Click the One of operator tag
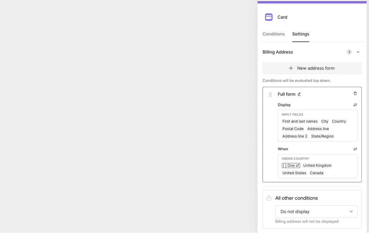Image resolution: width=369 pixels, height=233 pixels. [x=291, y=165]
